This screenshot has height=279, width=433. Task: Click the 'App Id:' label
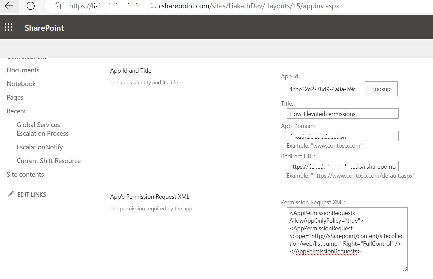290,76
